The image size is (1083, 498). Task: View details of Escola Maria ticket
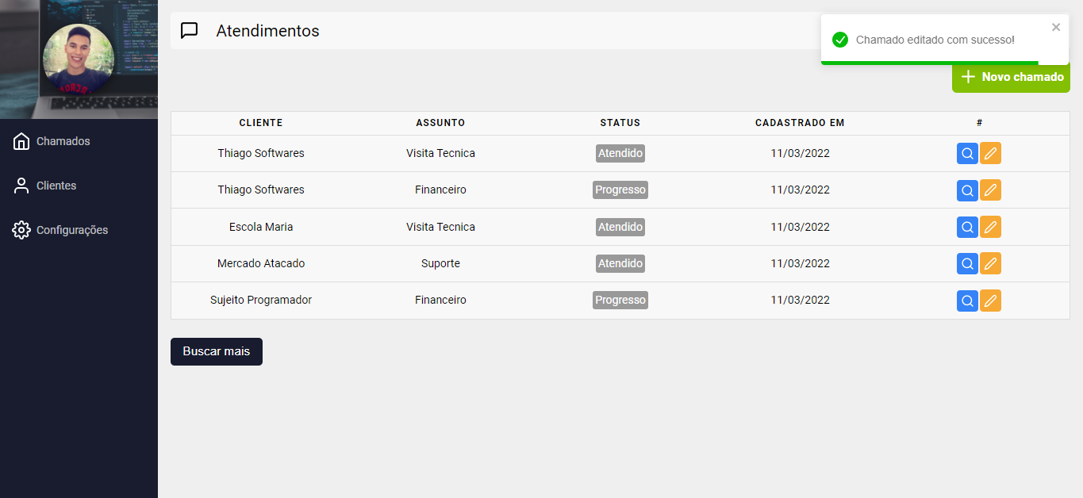(967, 228)
